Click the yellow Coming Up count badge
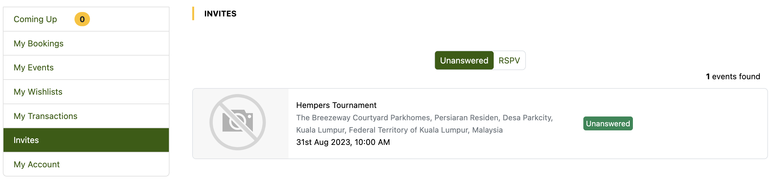 click(x=82, y=19)
